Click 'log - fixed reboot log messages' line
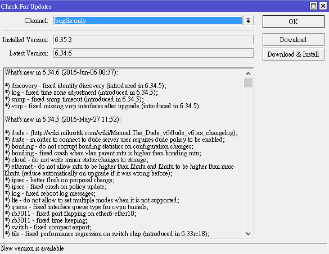This screenshot has height=254, width=329. pyautogui.click(x=50, y=193)
